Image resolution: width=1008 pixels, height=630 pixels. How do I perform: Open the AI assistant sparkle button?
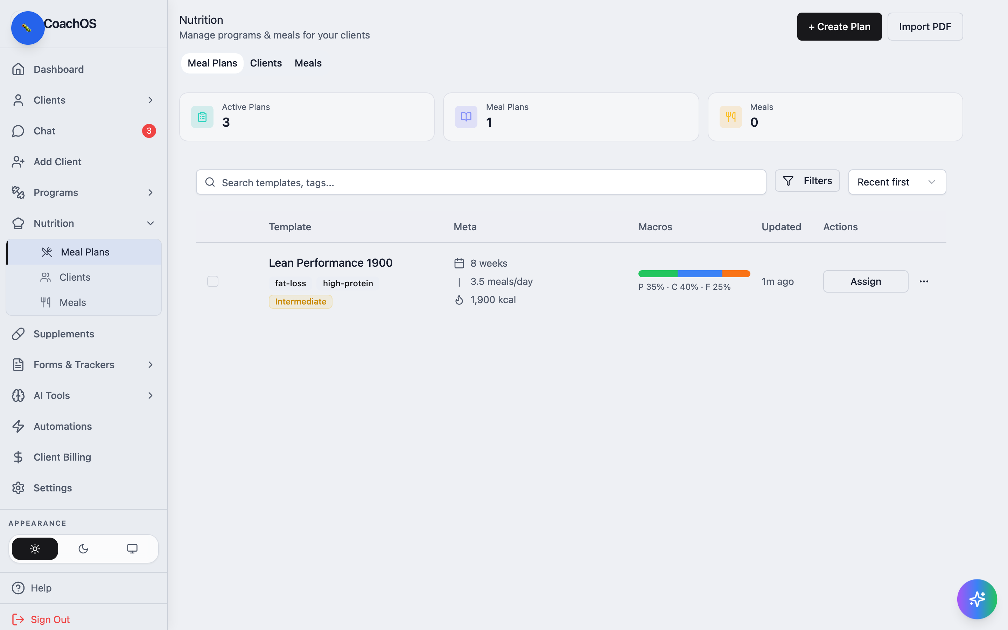[x=977, y=599]
